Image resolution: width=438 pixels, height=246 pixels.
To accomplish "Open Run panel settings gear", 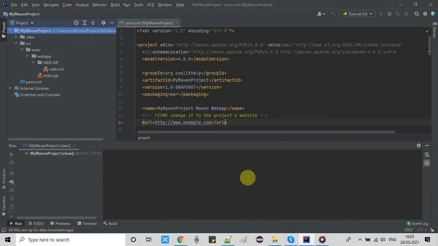I will [418, 146].
